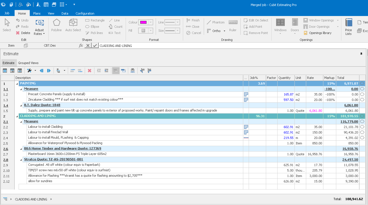Click the green checkmark to accept formula
Screen dimensions: 368x205
[x=95, y=45]
